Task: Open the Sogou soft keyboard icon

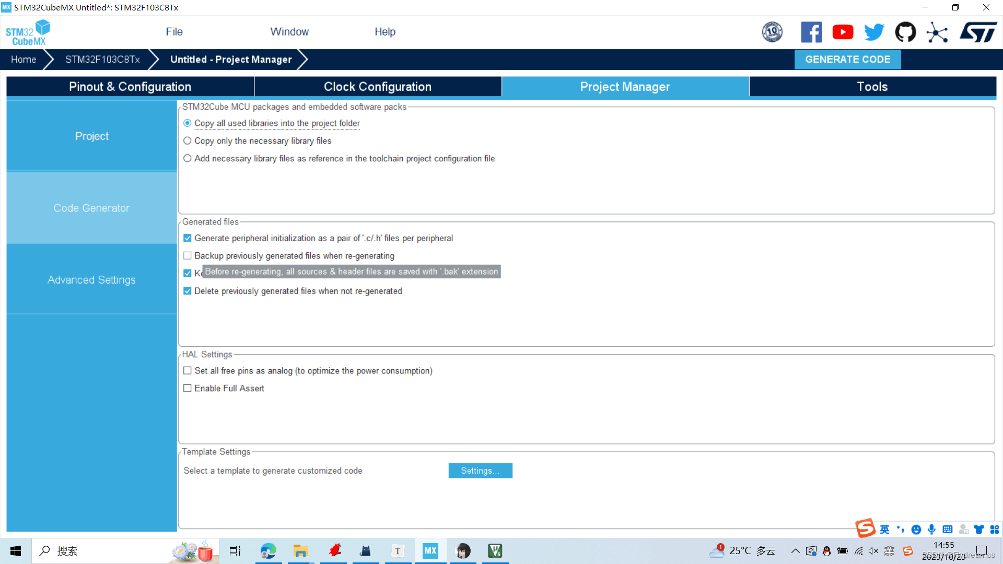Action: click(x=947, y=529)
